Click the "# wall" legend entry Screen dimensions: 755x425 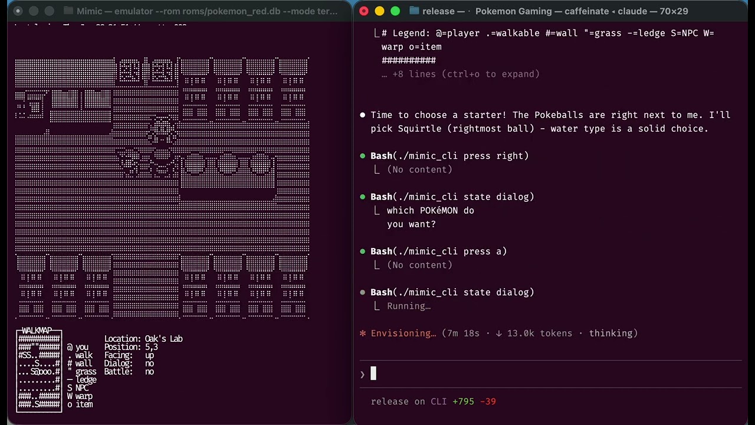80,364
